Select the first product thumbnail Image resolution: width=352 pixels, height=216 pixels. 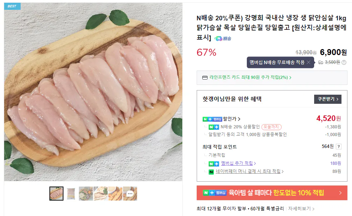[56, 193]
